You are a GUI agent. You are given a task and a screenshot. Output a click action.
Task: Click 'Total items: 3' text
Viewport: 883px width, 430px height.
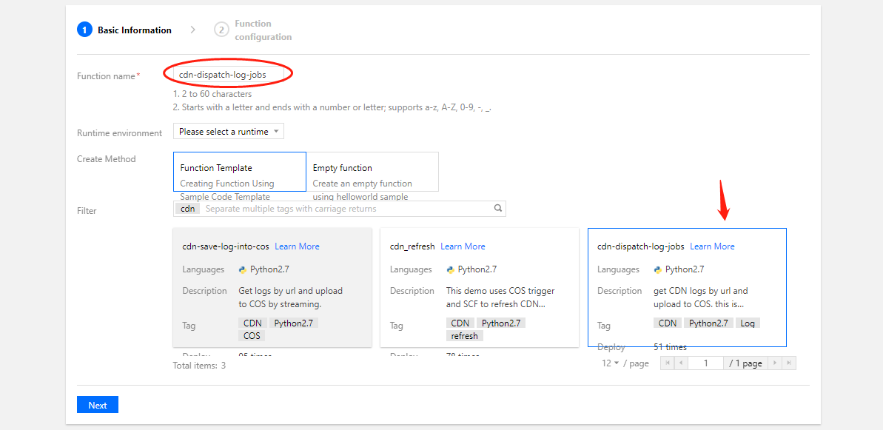click(x=199, y=366)
